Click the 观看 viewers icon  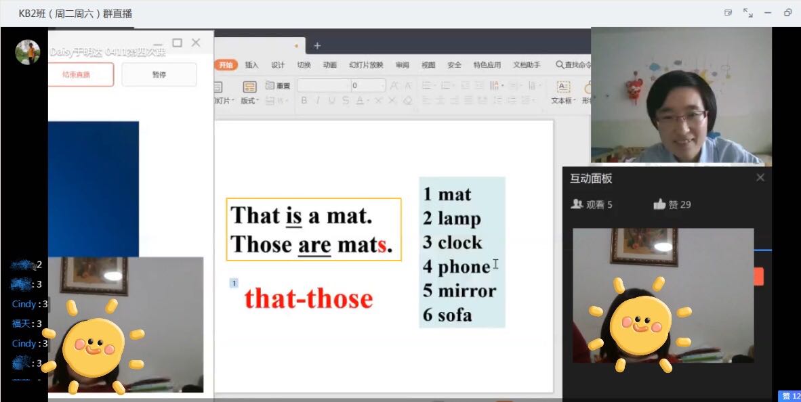click(x=577, y=204)
